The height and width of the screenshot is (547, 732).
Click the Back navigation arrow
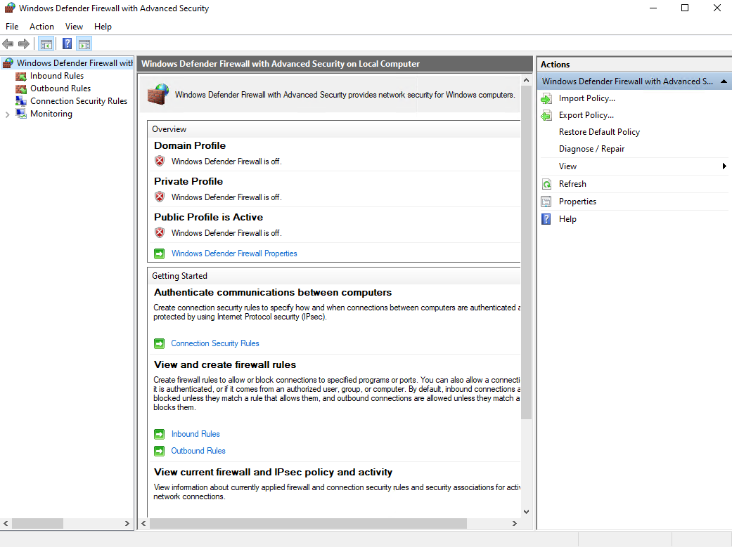coord(7,44)
